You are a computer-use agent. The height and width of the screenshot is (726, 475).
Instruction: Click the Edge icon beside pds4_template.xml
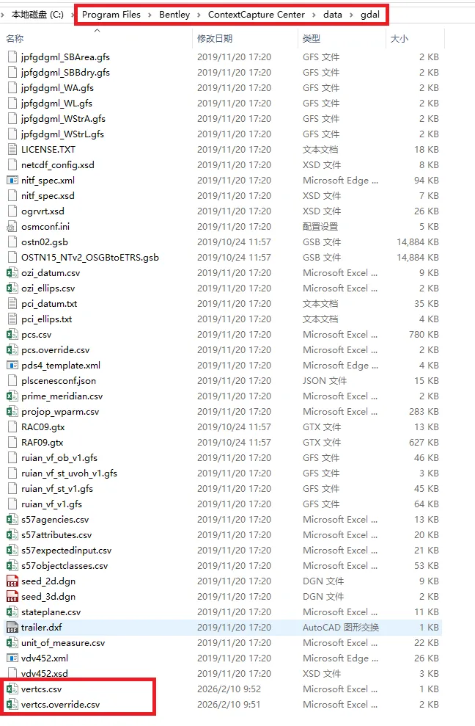[12, 366]
